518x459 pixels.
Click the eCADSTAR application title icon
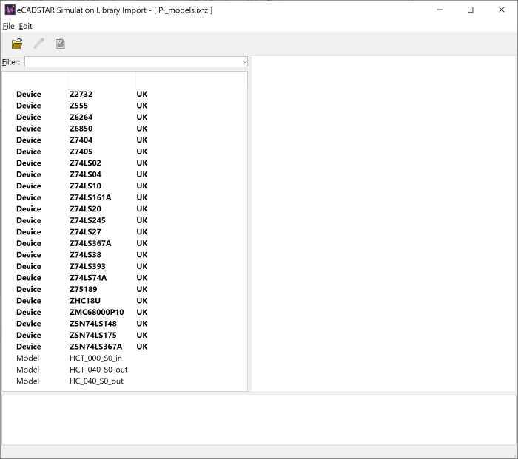pyautogui.click(x=10, y=10)
